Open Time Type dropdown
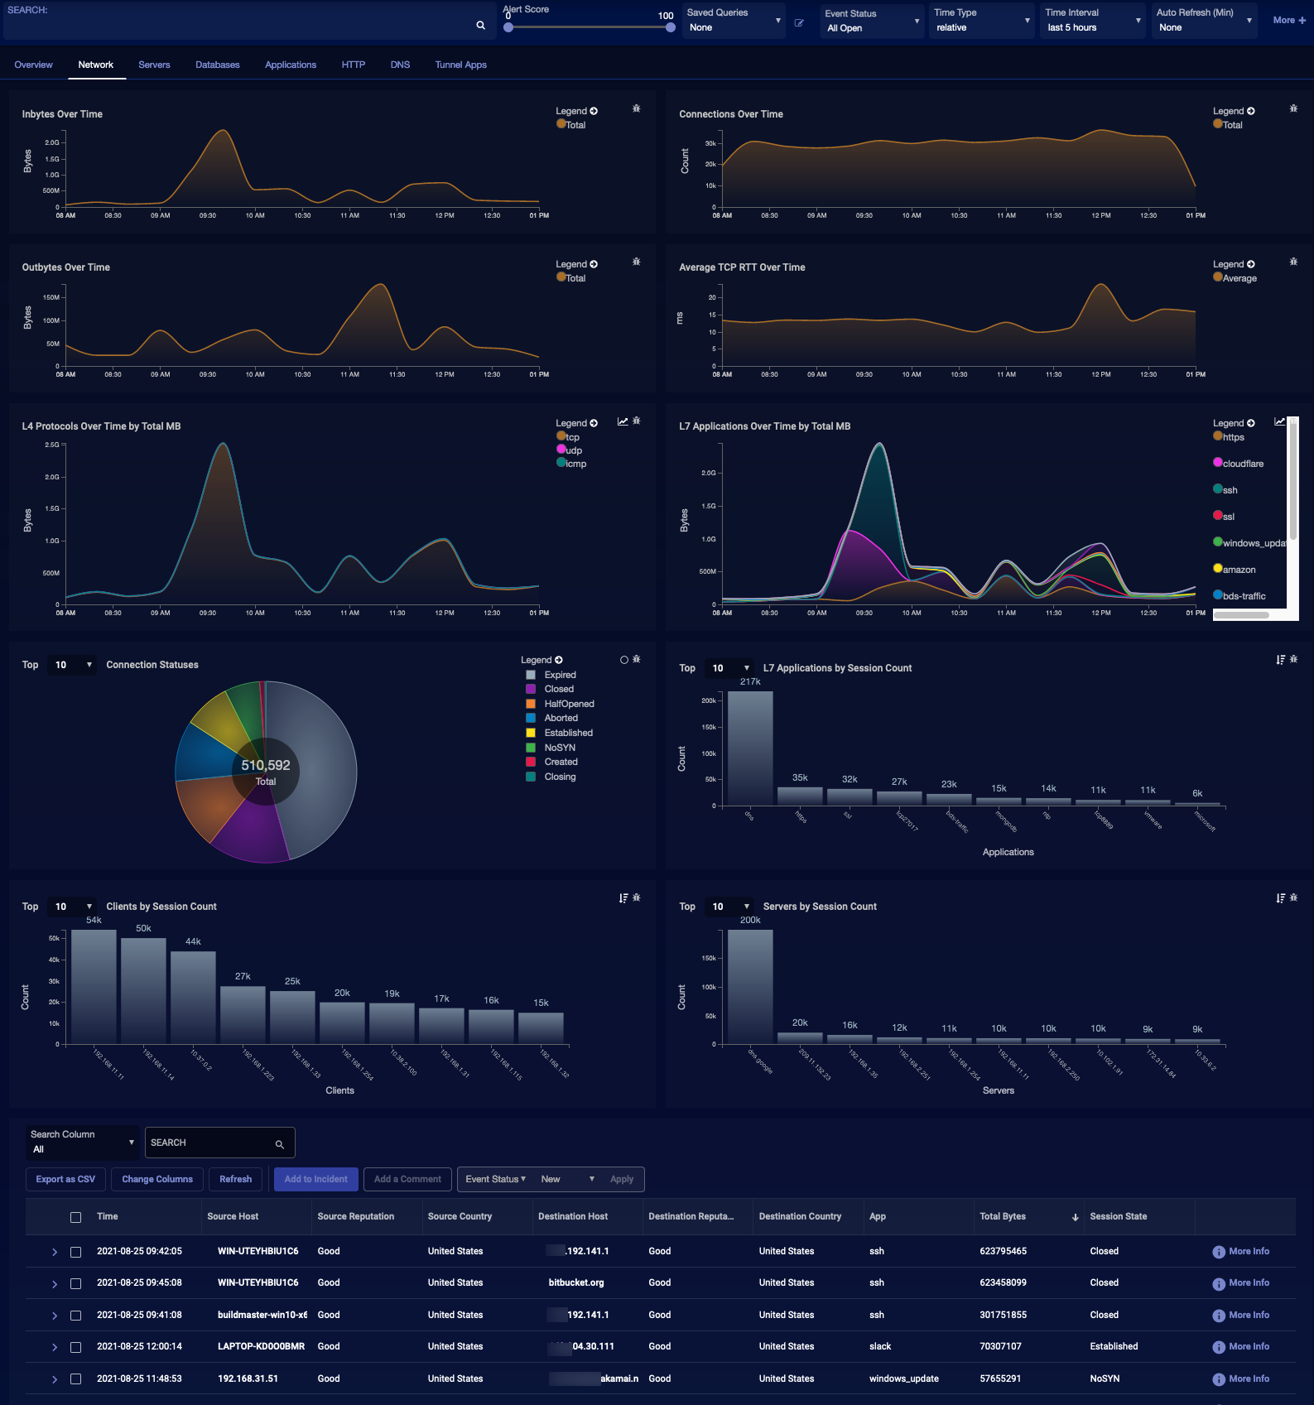Image resolution: width=1314 pixels, height=1405 pixels. coord(982,21)
